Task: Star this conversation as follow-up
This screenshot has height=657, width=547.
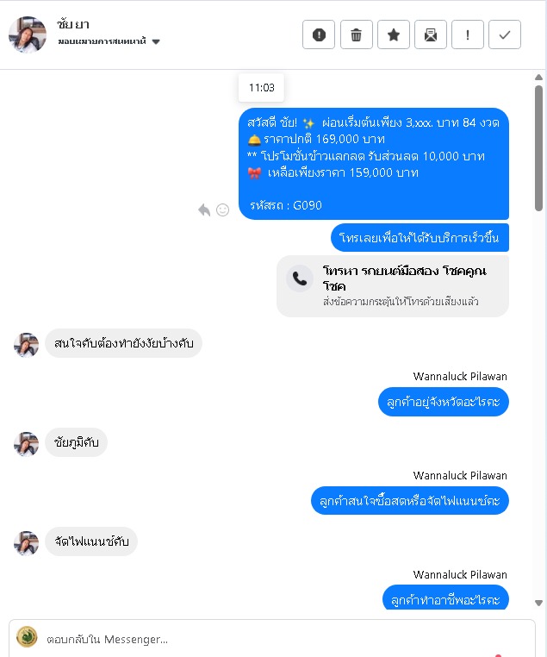Action: (394, 34)
